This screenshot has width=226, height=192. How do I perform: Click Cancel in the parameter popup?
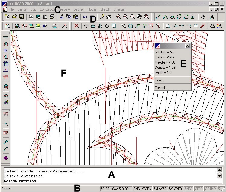coord(160,88)
